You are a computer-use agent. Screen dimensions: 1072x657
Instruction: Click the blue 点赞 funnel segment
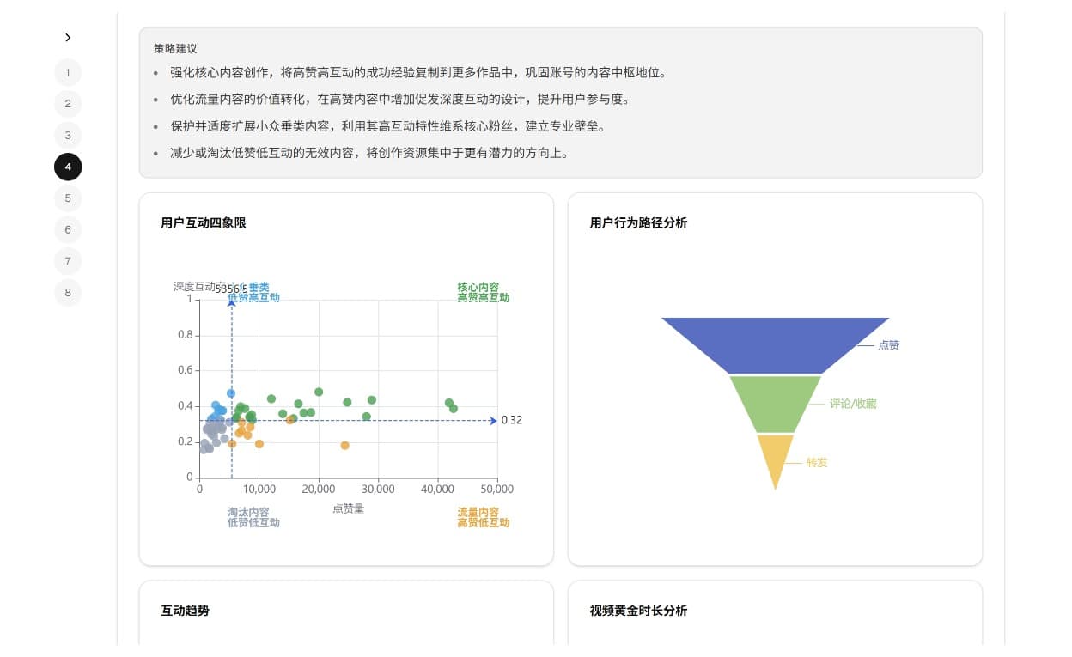[x=775, y=345]
